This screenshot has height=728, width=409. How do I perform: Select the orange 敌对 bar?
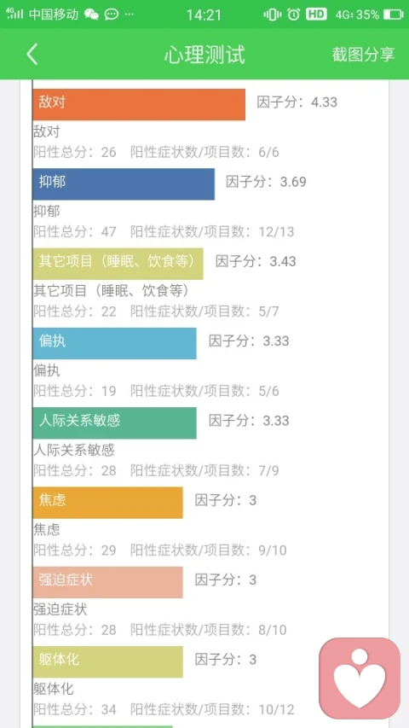click(x=139, y=104)
